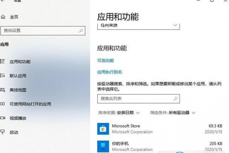This screenshot has width=229, height=153.
Task: Select the 你的手机 list entry name
Action: coord(120,143)
